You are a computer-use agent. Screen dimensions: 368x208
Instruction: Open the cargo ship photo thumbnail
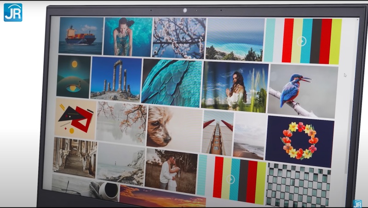[x=81, y=36]
